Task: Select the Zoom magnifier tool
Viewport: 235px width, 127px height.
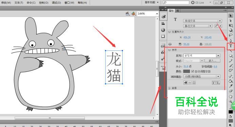Action: [x=230, y=102]
